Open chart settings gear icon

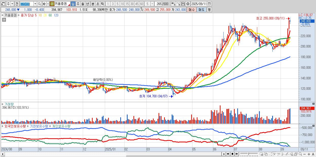point(188,4)
